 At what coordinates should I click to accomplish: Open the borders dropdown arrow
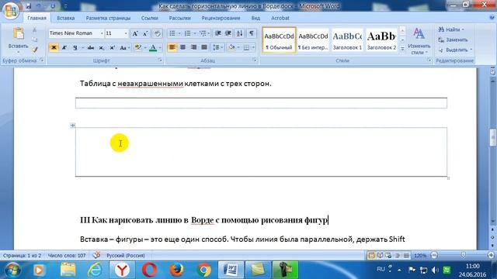pos(253,48)
